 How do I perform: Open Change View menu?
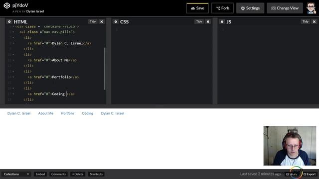click(285, 8)
